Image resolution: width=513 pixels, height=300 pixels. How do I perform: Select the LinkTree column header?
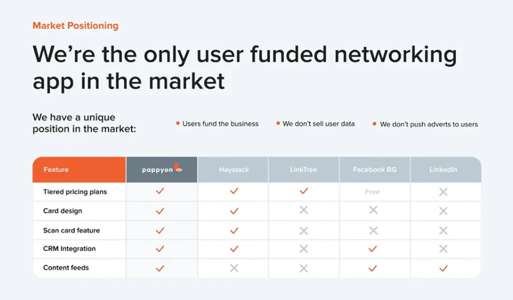[304, 169]
